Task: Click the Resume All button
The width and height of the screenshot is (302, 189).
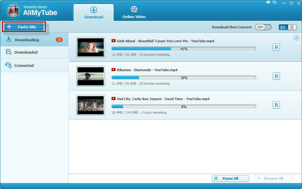Action: click(273, 179)
